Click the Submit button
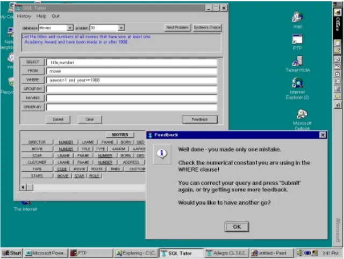This screenshot has width=344, height=259. coord(58,120)
